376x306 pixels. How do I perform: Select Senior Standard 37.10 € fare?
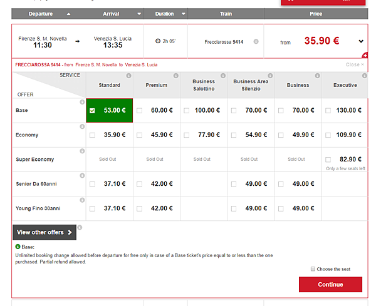pyautogui.click(x=92, y=184)
